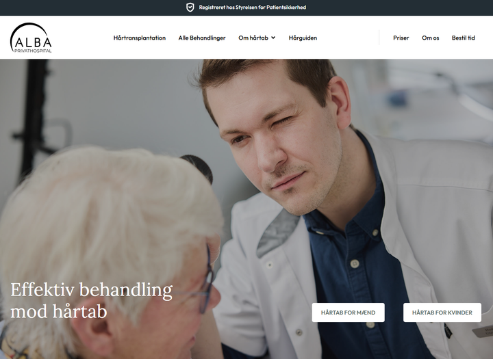Open the Priser link
The image size is (493, 359).
[401, 38]
